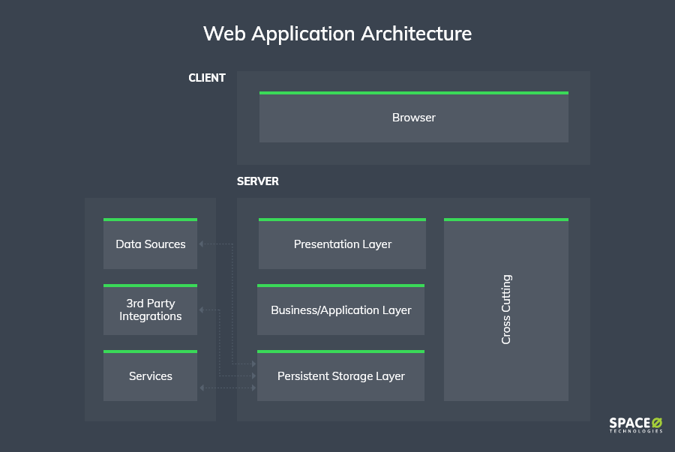Click the CLIENT section label
675x452 pixels.
207,78
